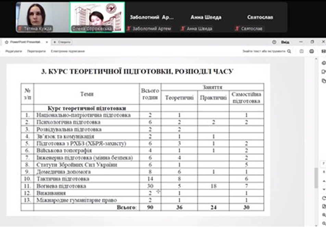Select Святослав participant tile
This screenshot has width=326, height=227.
tap(260, 17)
